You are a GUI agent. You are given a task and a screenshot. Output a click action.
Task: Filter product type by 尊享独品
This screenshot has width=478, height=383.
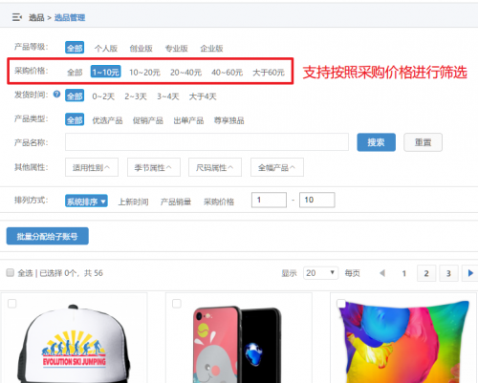[x=229, y=120]
